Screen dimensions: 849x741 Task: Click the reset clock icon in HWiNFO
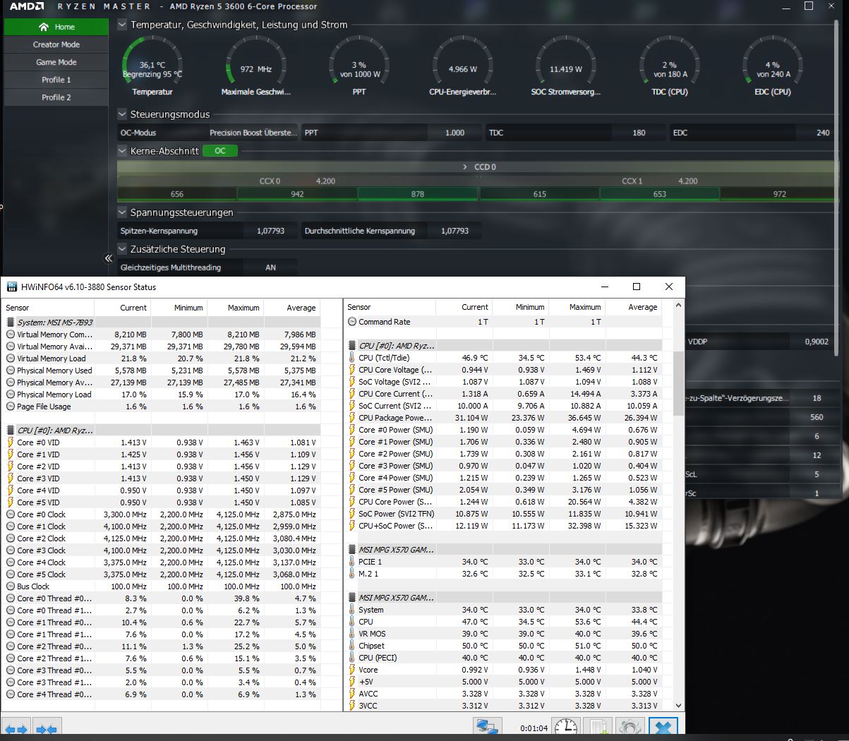point(566,726)
